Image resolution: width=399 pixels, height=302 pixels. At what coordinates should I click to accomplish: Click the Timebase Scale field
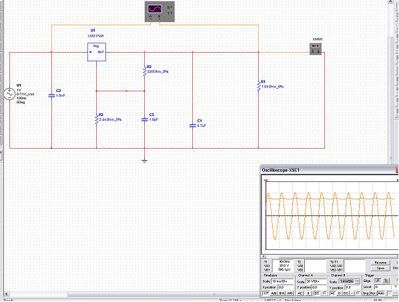[x=283, y=281]
